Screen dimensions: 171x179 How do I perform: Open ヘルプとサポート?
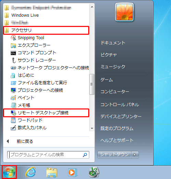point(117,140)
